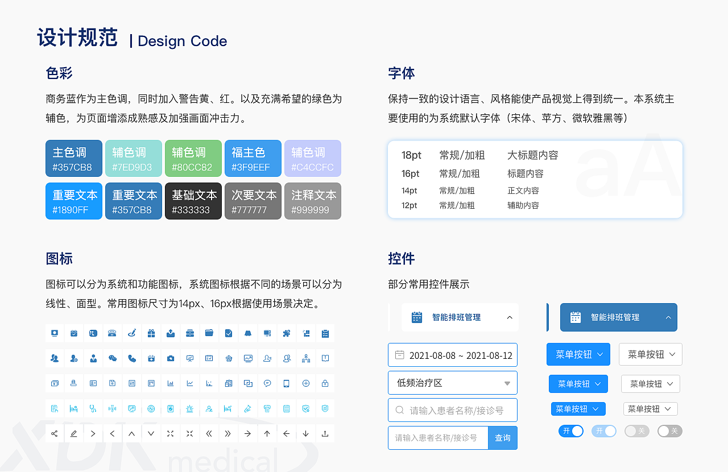Click the WeChat icon
This screenshot has width=728, height=472.
click(113, 358)
